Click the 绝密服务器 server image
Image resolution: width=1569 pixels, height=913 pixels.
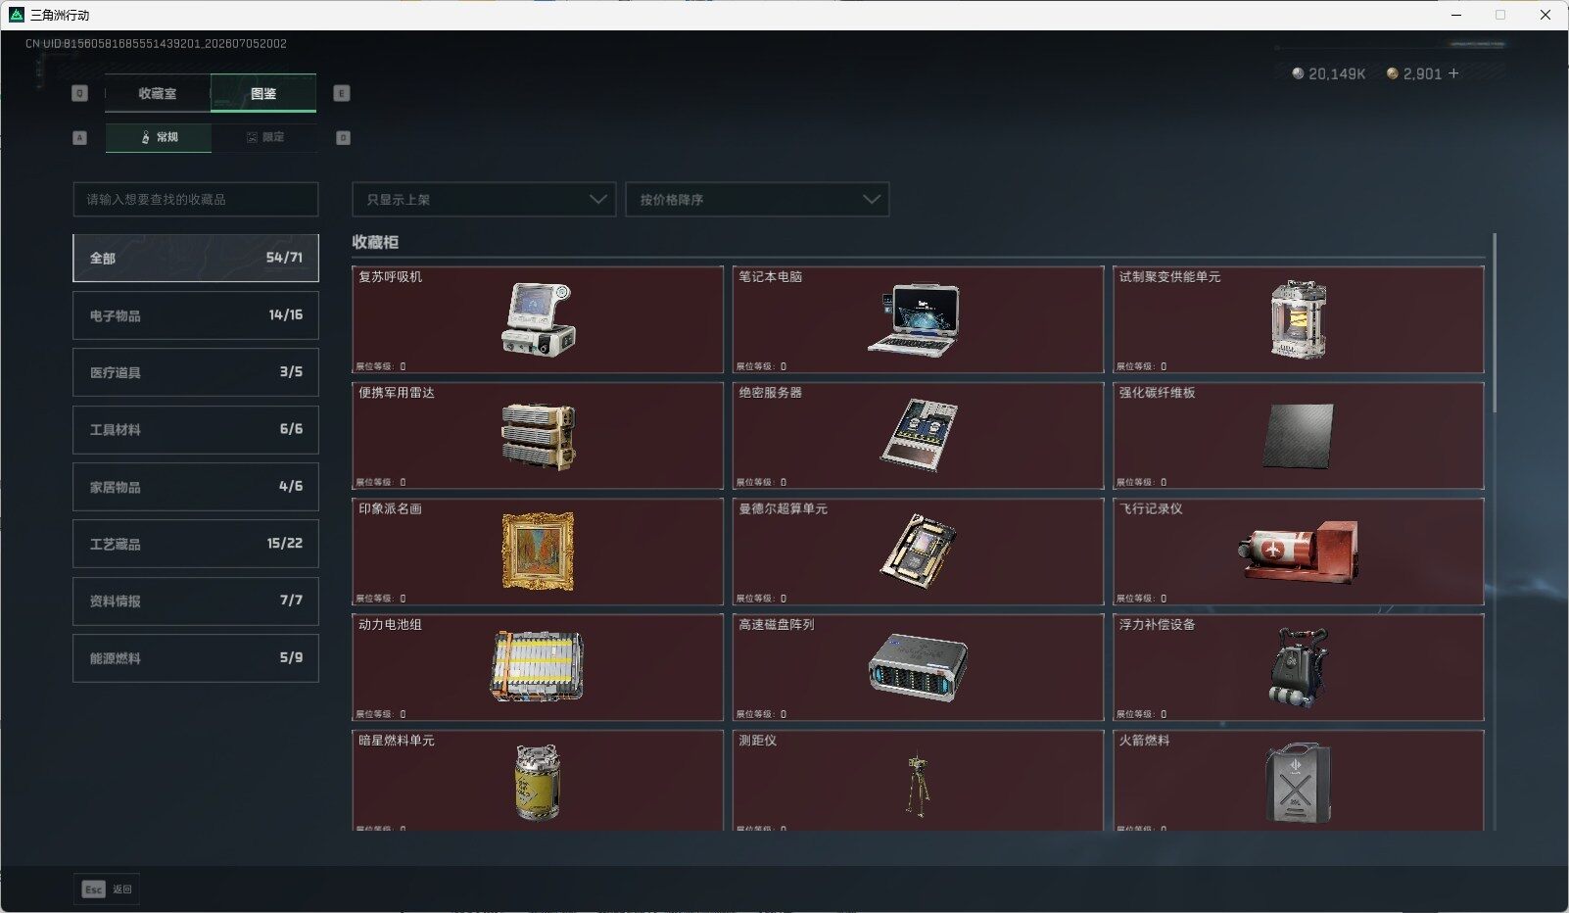pos(919,435)
